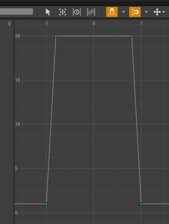Expand dropdown beside move axis icon

pos(164,12)
